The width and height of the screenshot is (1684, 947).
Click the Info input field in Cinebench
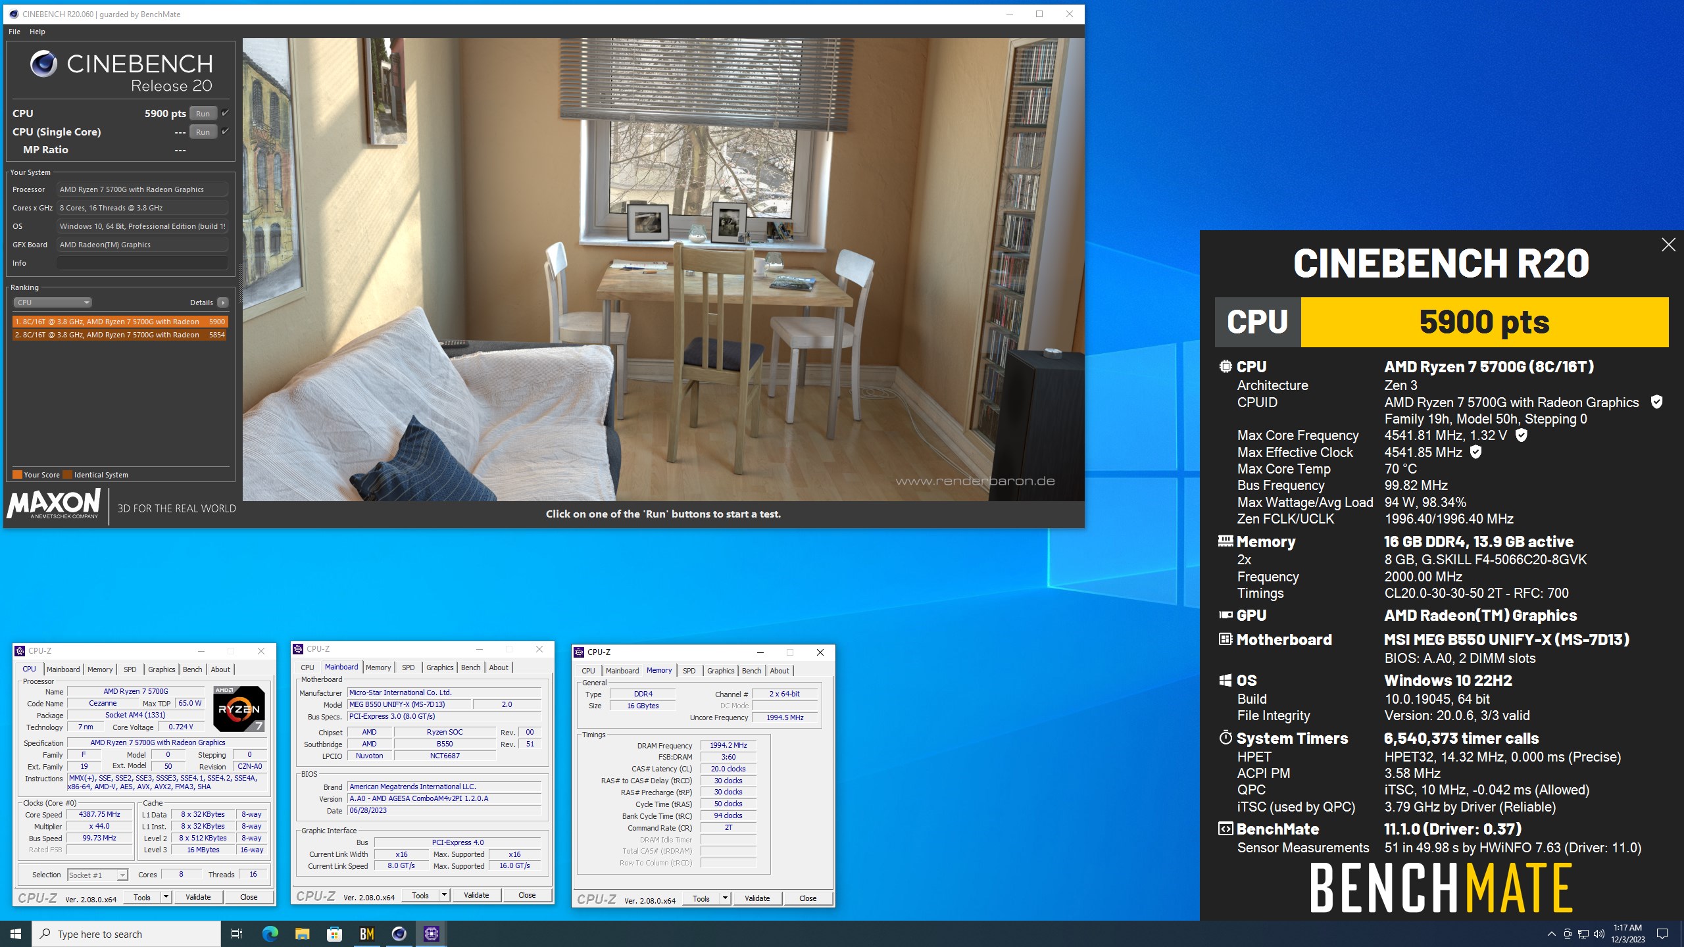coord(142,263)
